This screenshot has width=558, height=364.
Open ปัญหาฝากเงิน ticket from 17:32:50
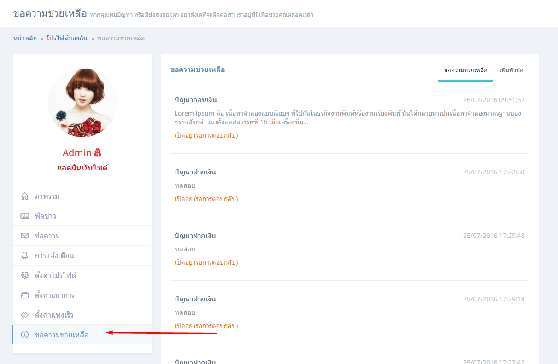[195, 172]
